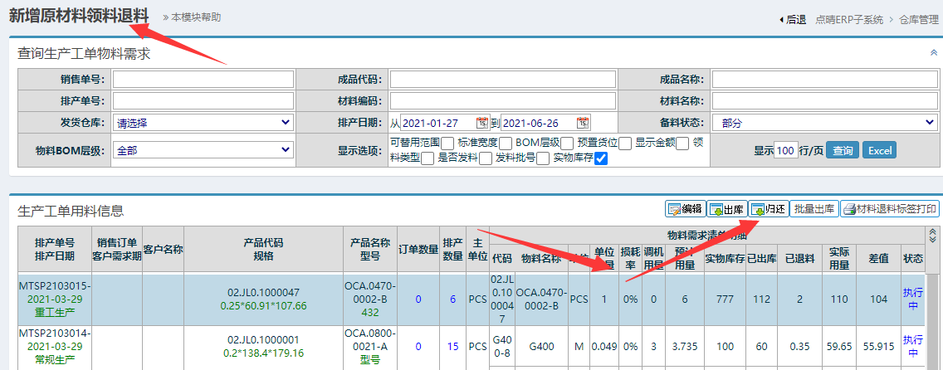Tick the 显示金额 checkbox
The height and width of the screenshot is (370, 943).
click(x=682, y=144)
